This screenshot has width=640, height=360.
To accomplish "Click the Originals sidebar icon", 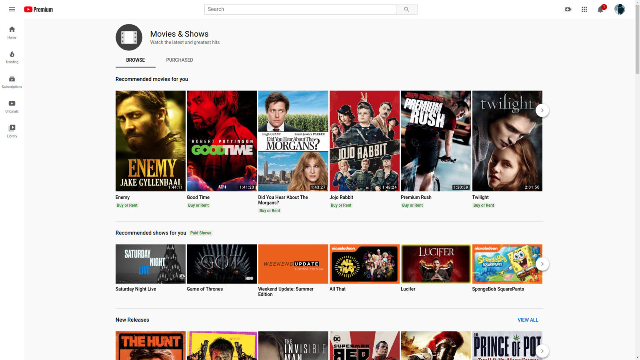I will 12,105.
